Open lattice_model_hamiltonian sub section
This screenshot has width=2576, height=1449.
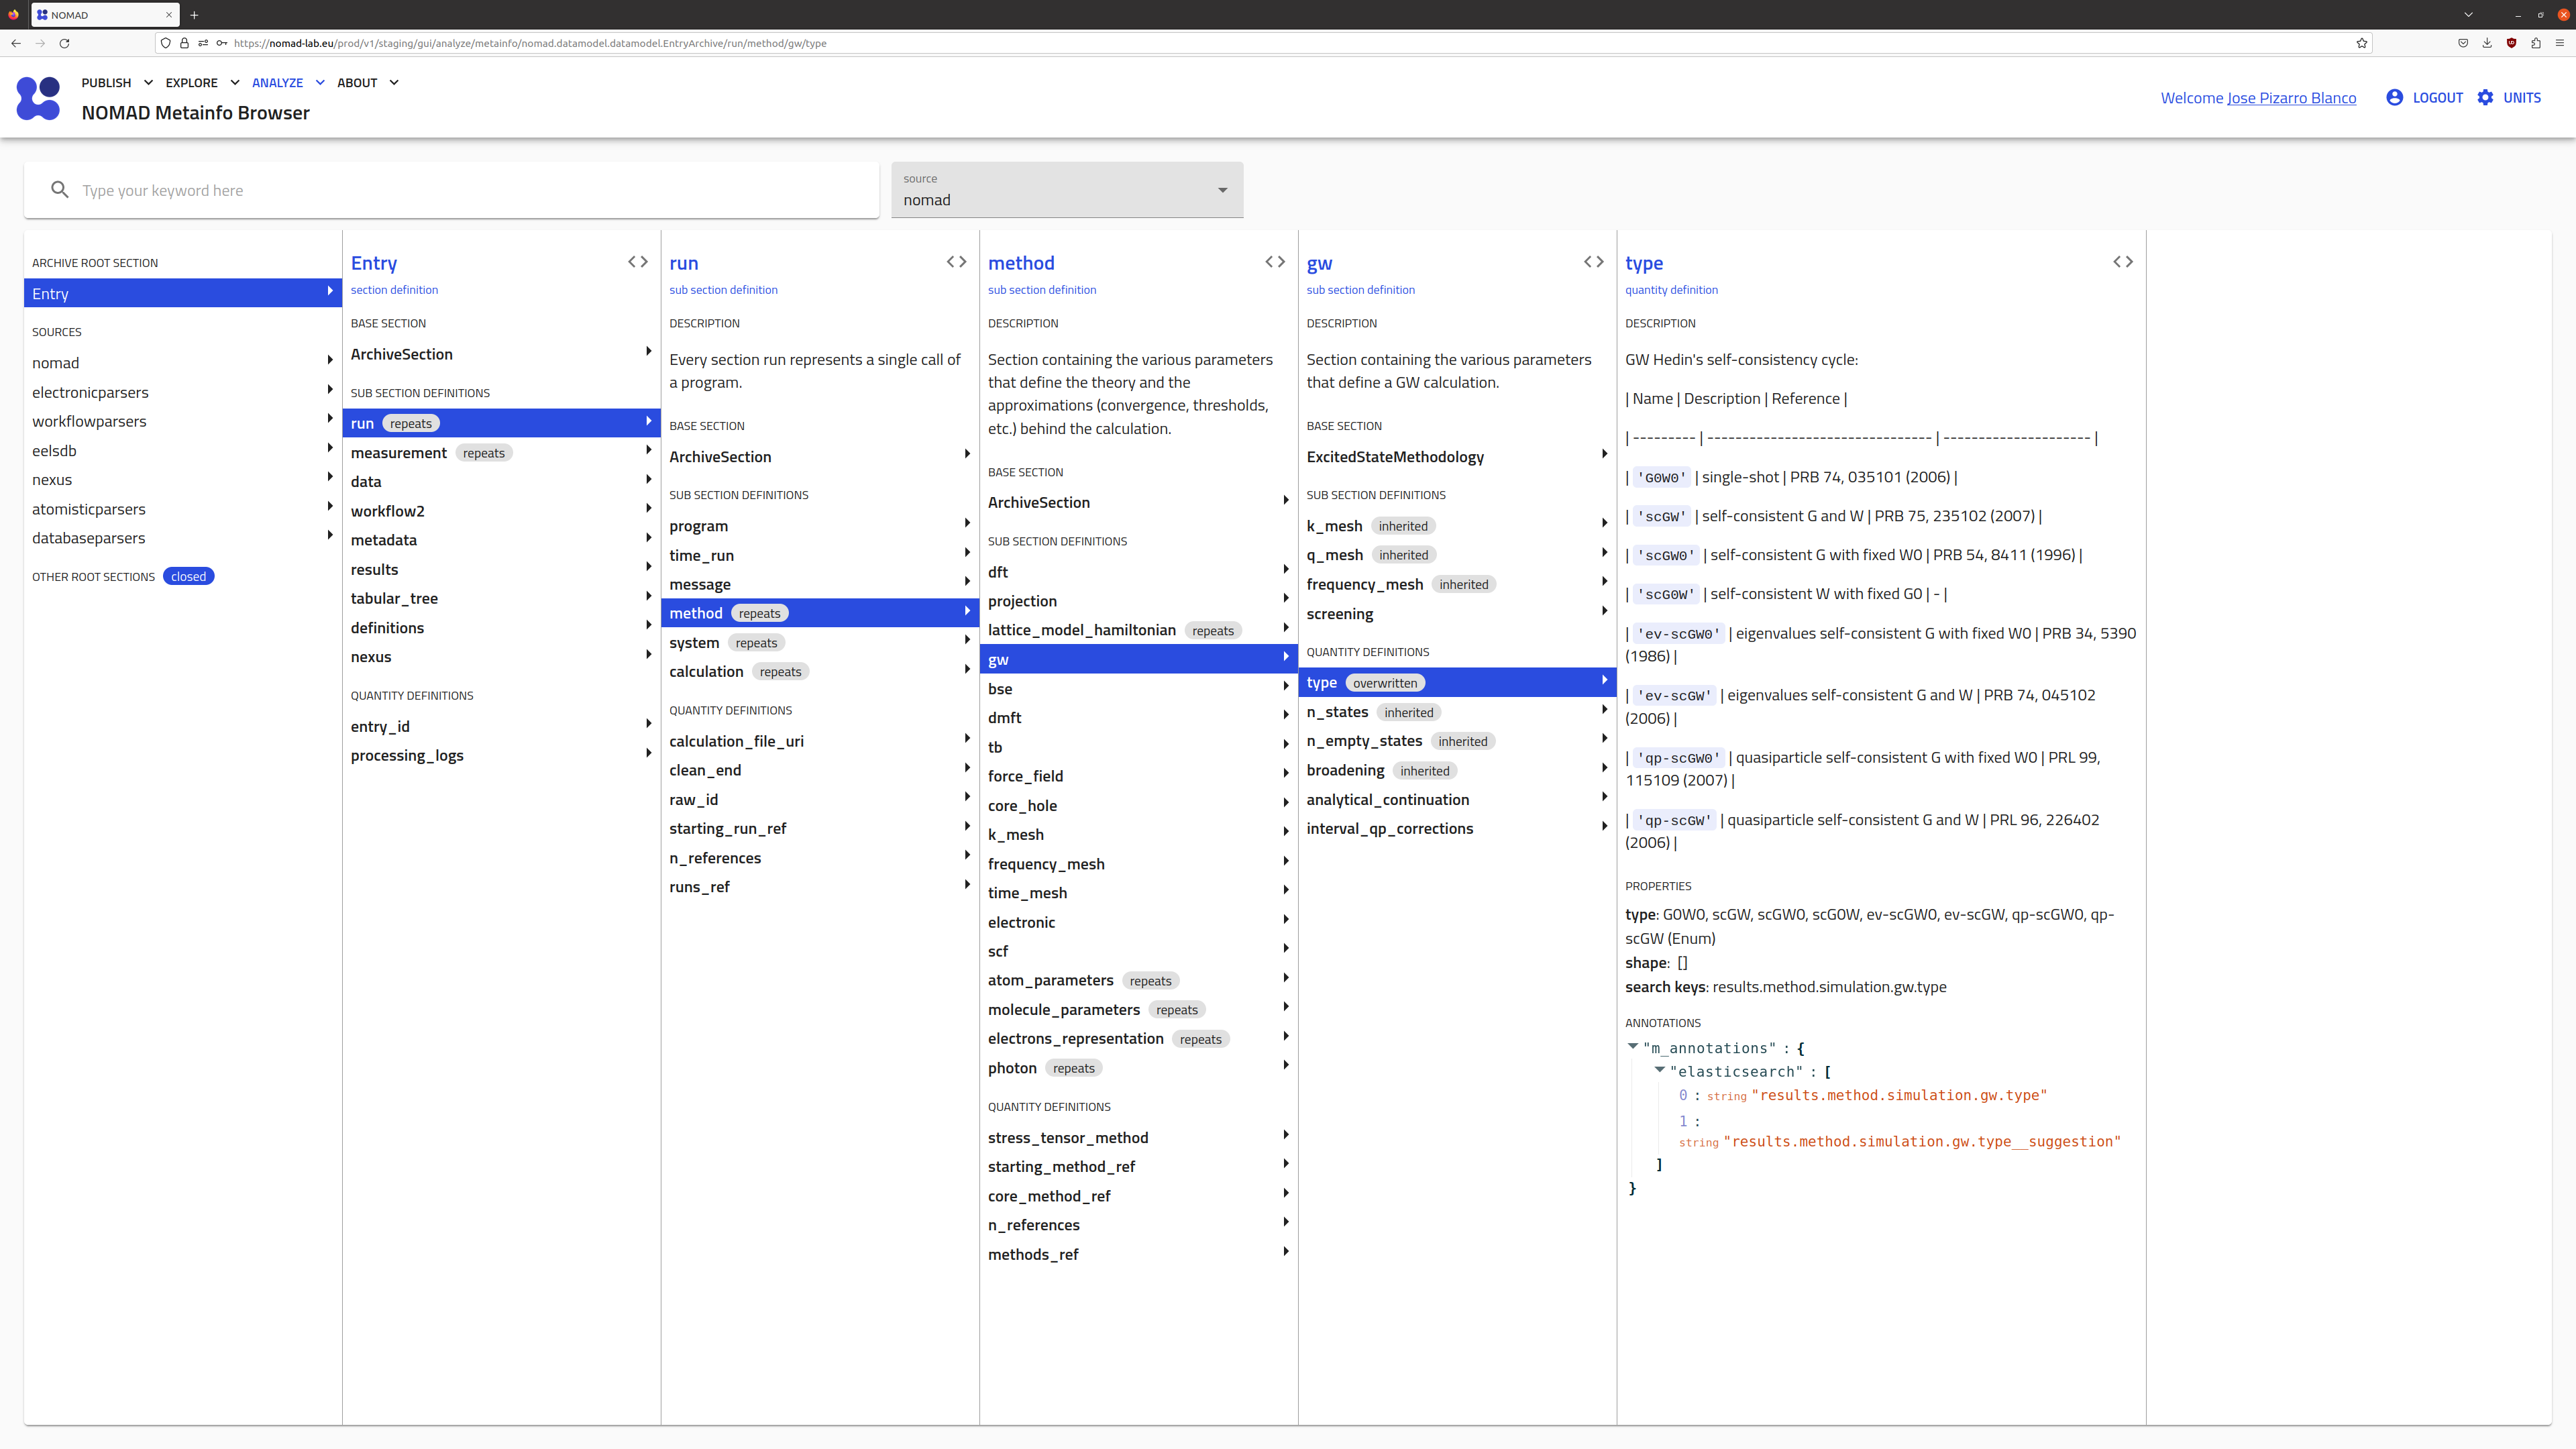click(x=1139, y=630)
